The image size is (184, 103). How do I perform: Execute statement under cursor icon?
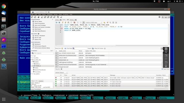click(x=66, y=23)
